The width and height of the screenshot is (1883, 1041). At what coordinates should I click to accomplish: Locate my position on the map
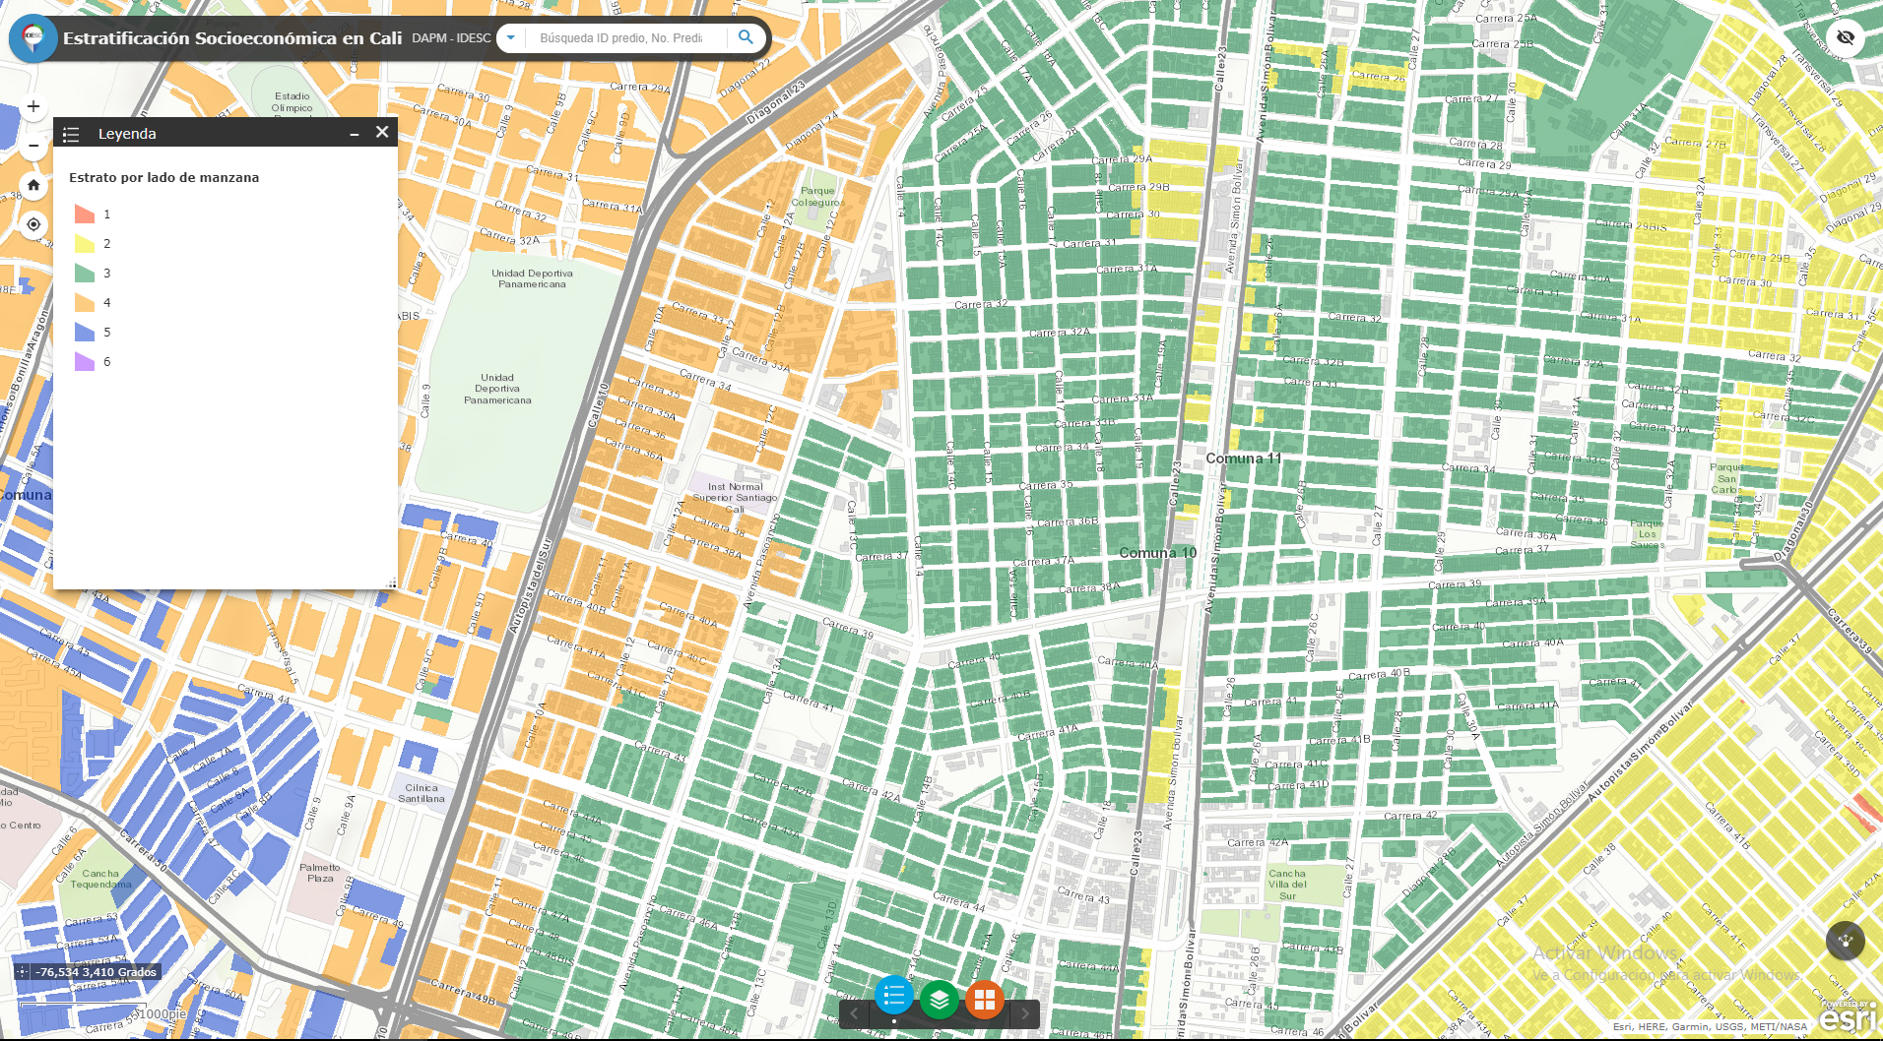[33, 224]
